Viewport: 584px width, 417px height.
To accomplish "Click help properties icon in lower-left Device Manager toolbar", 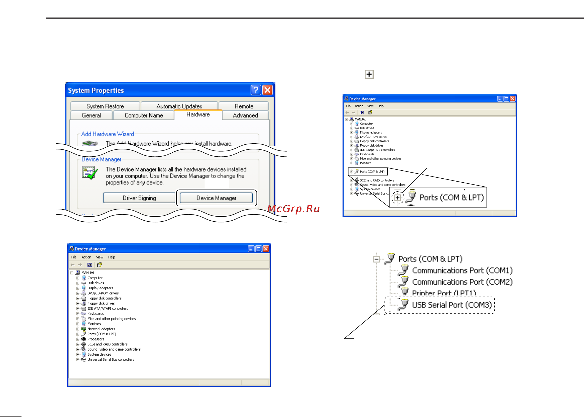I will pos(100,265).
